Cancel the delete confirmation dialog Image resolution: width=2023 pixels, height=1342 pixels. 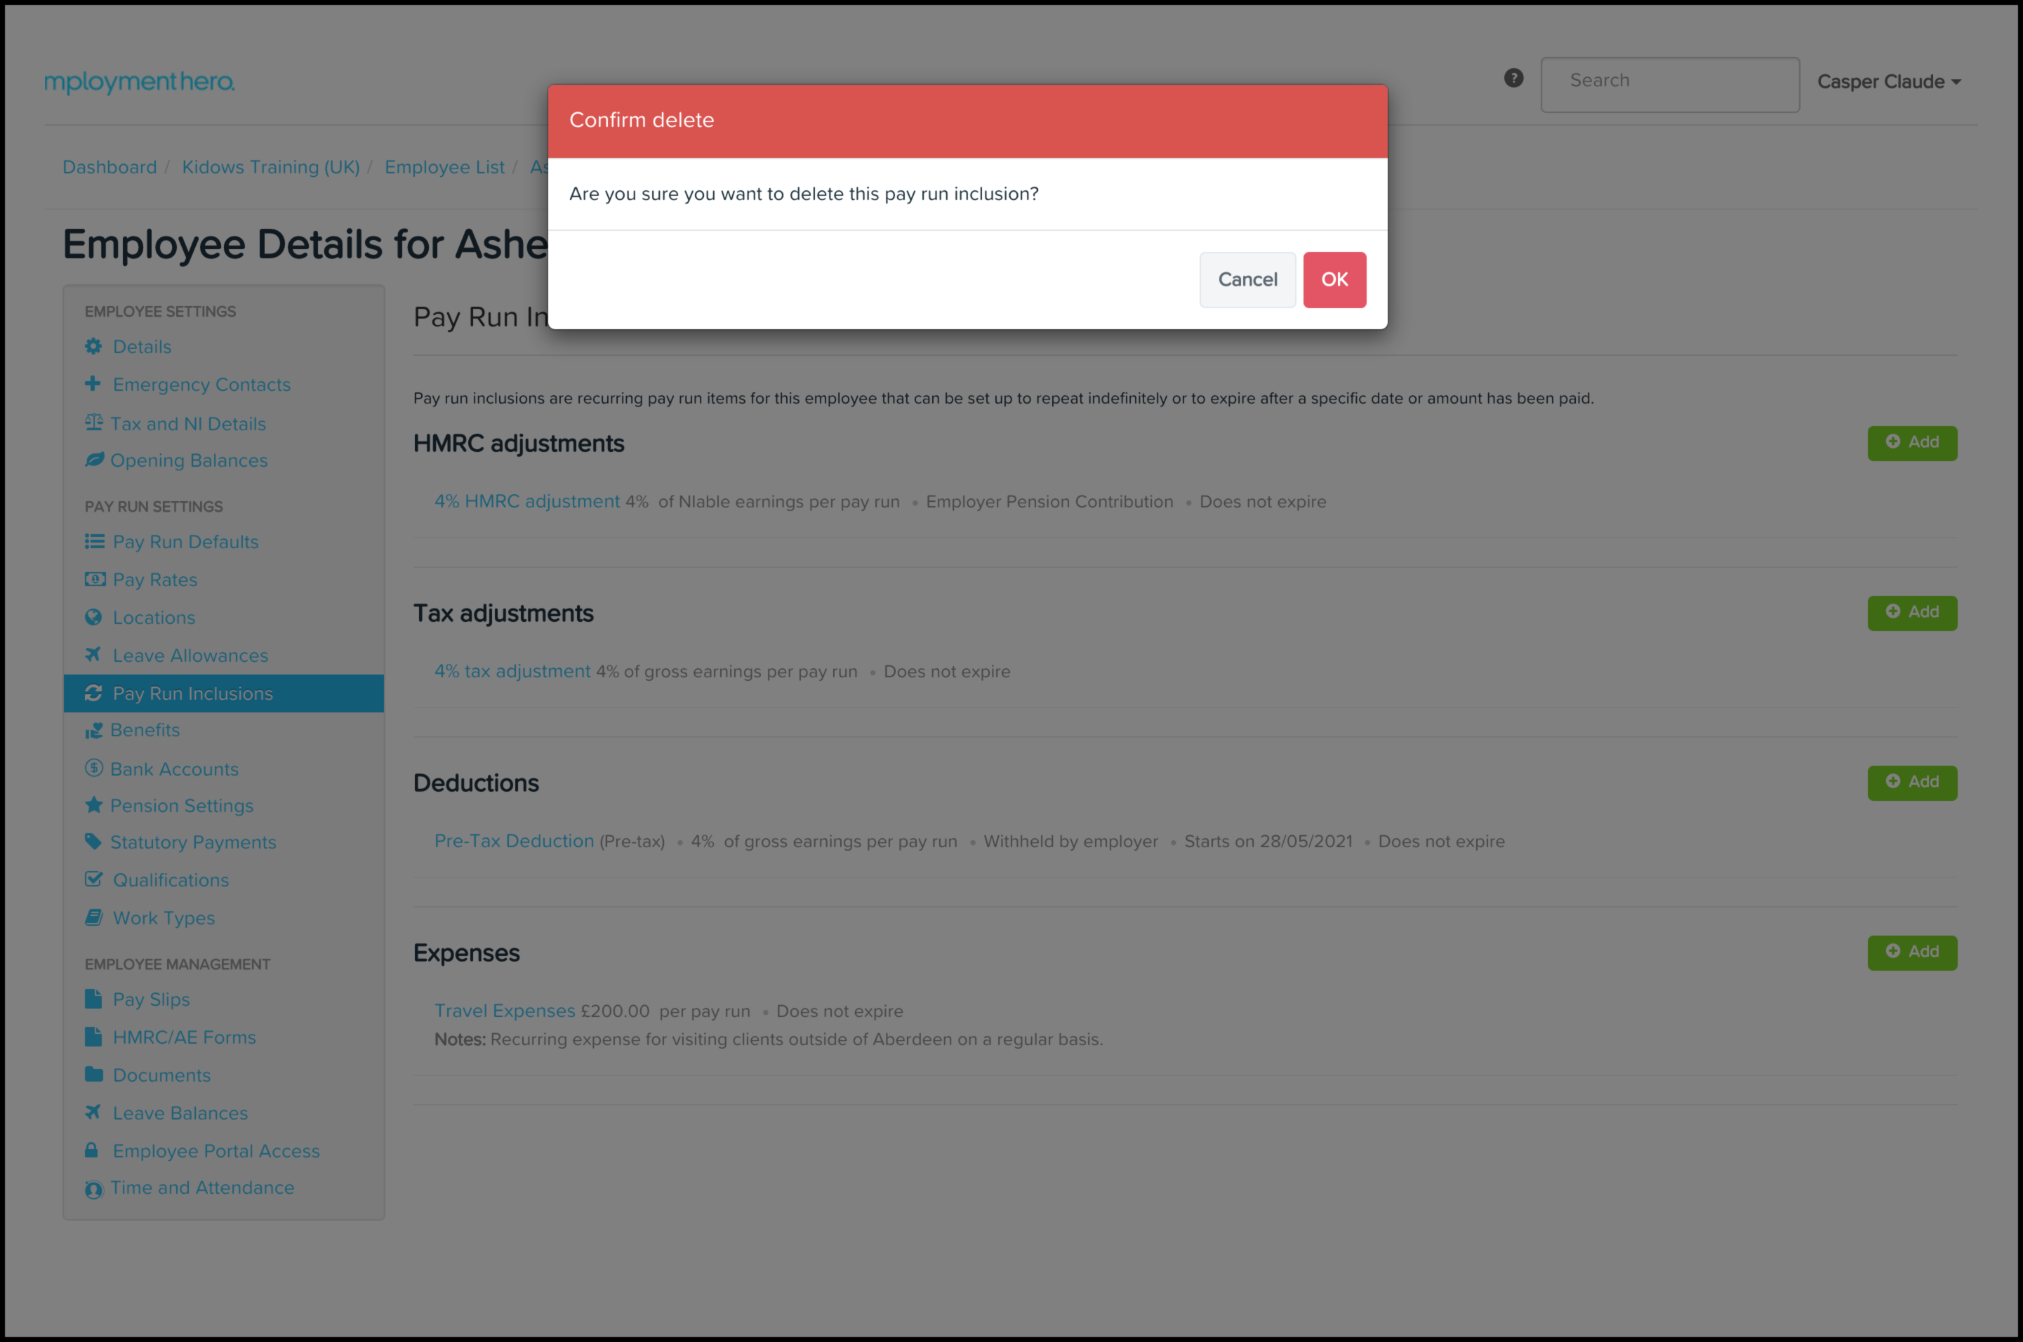pos(1247,280)
